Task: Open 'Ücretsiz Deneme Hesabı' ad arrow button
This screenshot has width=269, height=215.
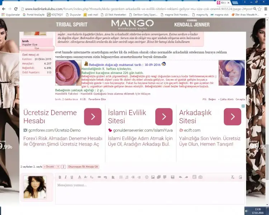Action: point(93,116)
